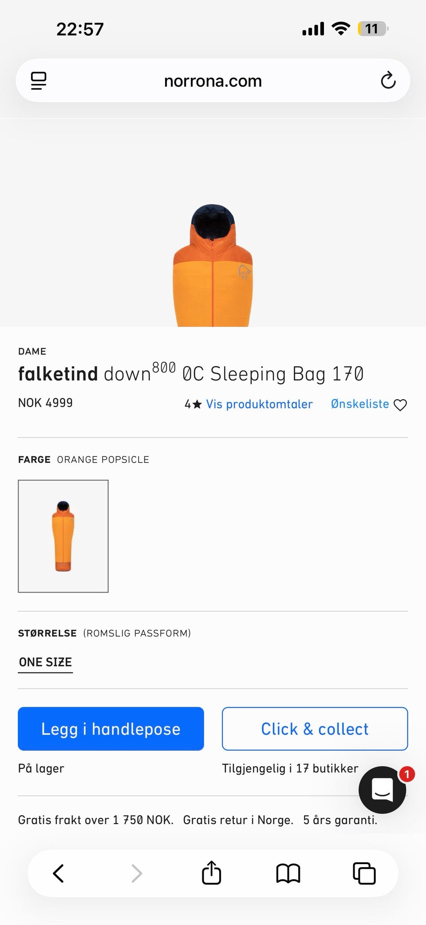Tap the 4-star rating
Viewport: 426px width, 925px height.
pyautogui.click(x=193, y=404)
